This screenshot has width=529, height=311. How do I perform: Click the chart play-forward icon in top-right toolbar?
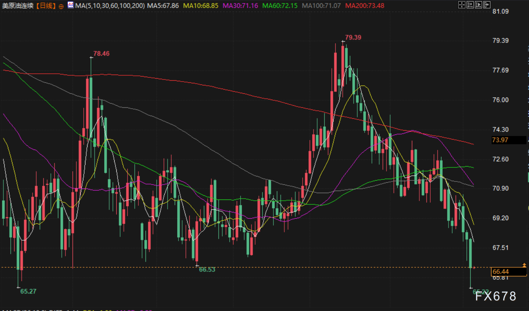[478, 5]
